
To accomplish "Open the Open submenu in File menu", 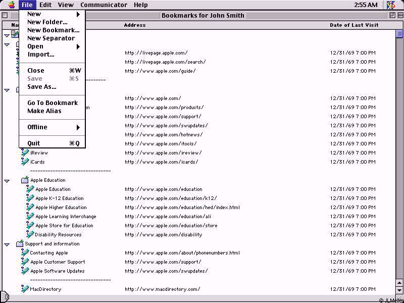I will pyautogui.click(x=53, y=46).
